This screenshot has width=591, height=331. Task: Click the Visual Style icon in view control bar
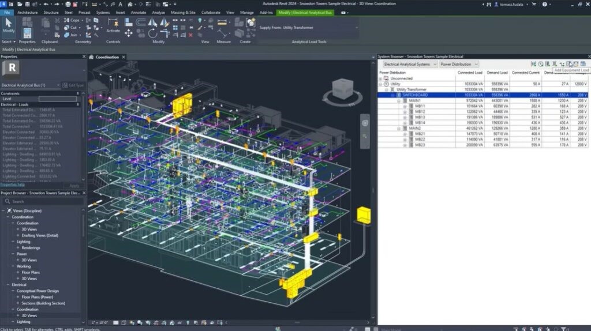(124, 323)
